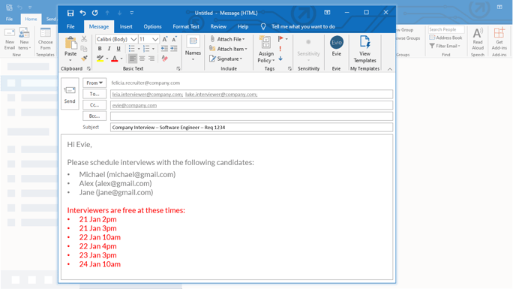Click leia.interviewer@company.com recipient
Viewport: 513px width, 289px height.
coord(148,95)
